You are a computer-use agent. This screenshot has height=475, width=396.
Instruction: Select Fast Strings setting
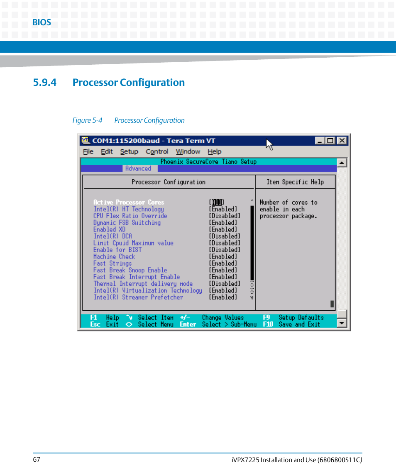(x=112, y=263)
